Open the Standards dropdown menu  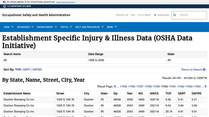click(25, 27)
